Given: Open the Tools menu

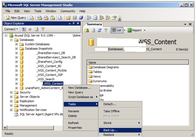Looking at the screenshot, I should [x=38, y=11].
